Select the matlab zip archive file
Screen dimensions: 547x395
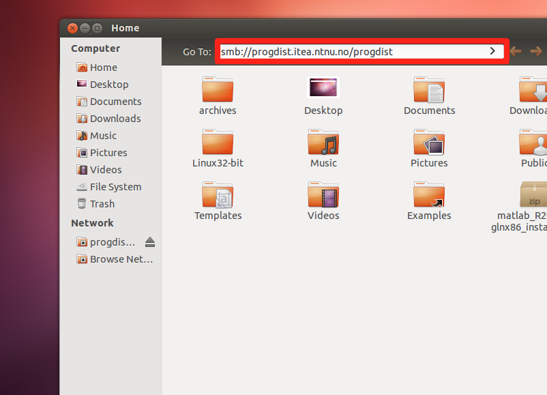(533, 194)
